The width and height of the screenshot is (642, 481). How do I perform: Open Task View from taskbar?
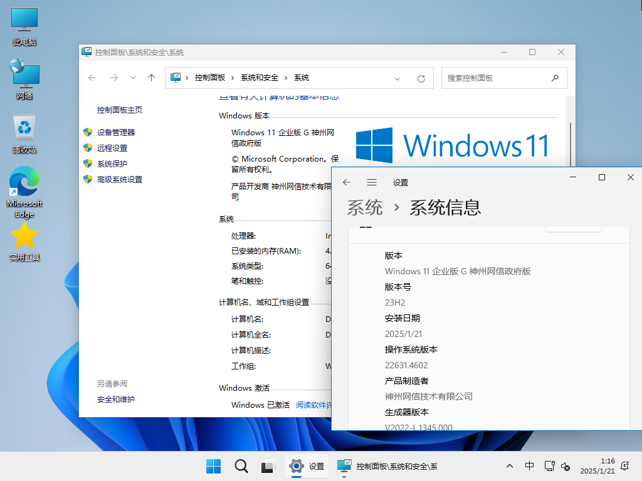tap(268, 466)
